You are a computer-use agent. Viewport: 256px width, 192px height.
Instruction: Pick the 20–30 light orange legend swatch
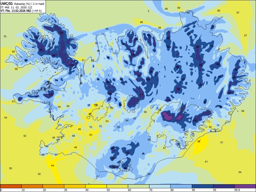coord(54,186)
